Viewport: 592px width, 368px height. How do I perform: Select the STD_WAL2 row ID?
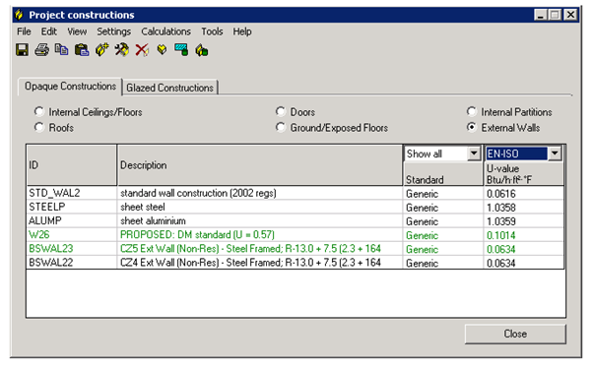[72, 193]
